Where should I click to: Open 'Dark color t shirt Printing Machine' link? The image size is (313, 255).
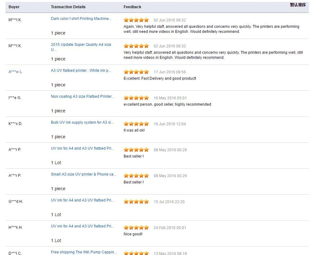click(81, 19)
